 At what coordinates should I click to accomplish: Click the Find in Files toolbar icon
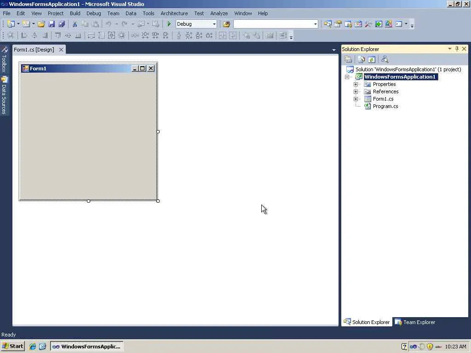(226, 24)
